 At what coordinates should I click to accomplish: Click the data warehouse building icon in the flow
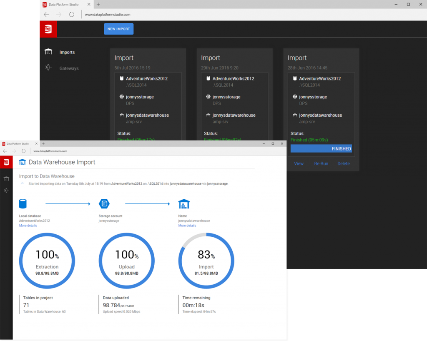point(184,204)
